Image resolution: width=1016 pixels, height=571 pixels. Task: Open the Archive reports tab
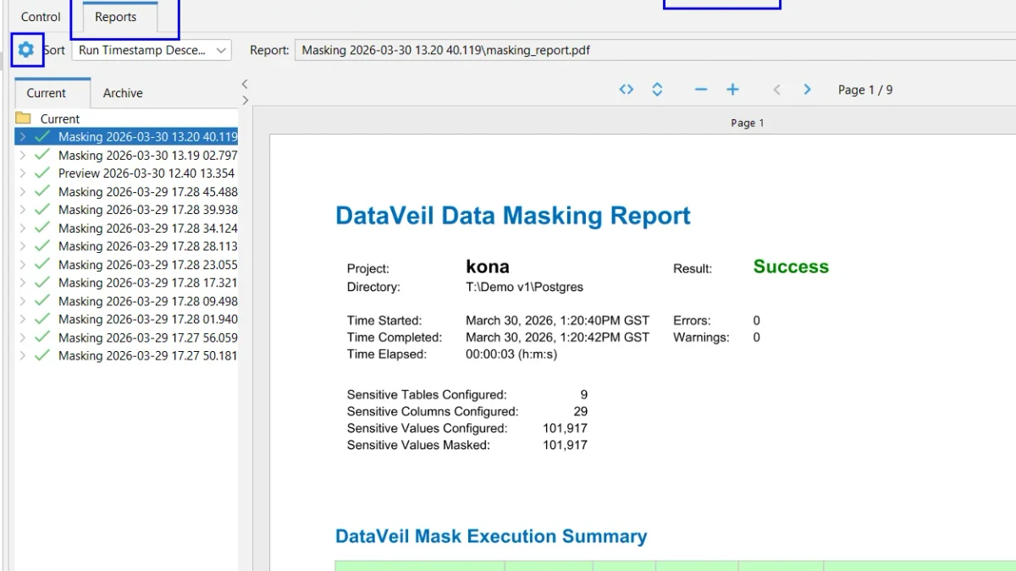(x=123, y=93)
